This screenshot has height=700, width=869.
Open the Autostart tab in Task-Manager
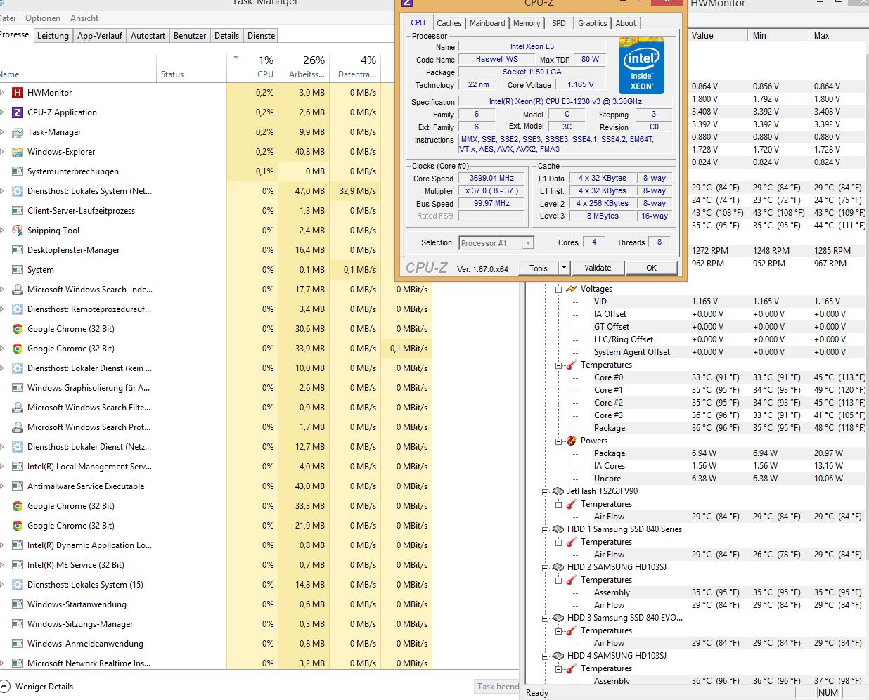pos(148,36)
